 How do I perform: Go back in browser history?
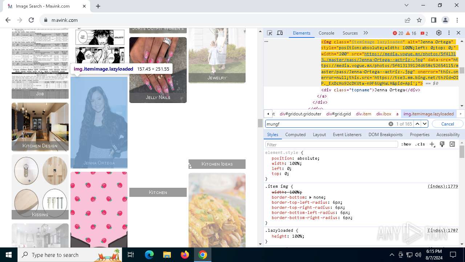coord(8,20)
